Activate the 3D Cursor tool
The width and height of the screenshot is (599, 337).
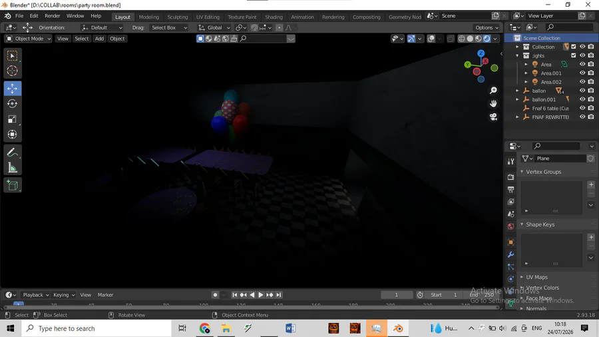click(12, 71)
